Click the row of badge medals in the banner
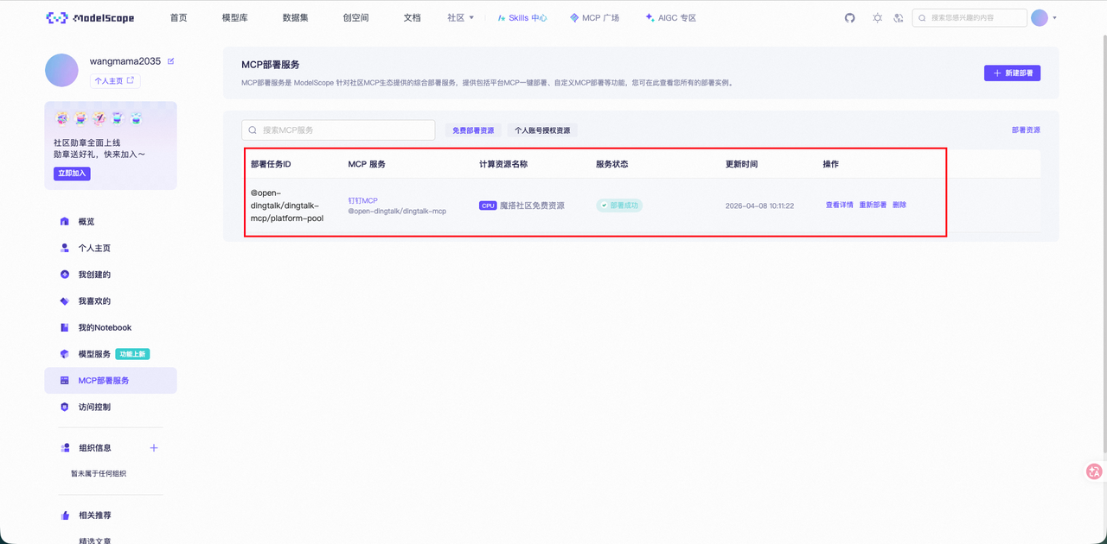1107x544 pixels. pos(99,118)
